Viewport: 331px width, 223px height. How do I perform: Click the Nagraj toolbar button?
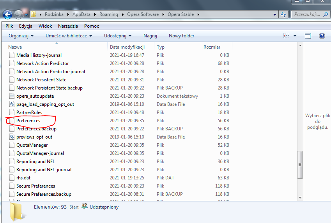150,36
